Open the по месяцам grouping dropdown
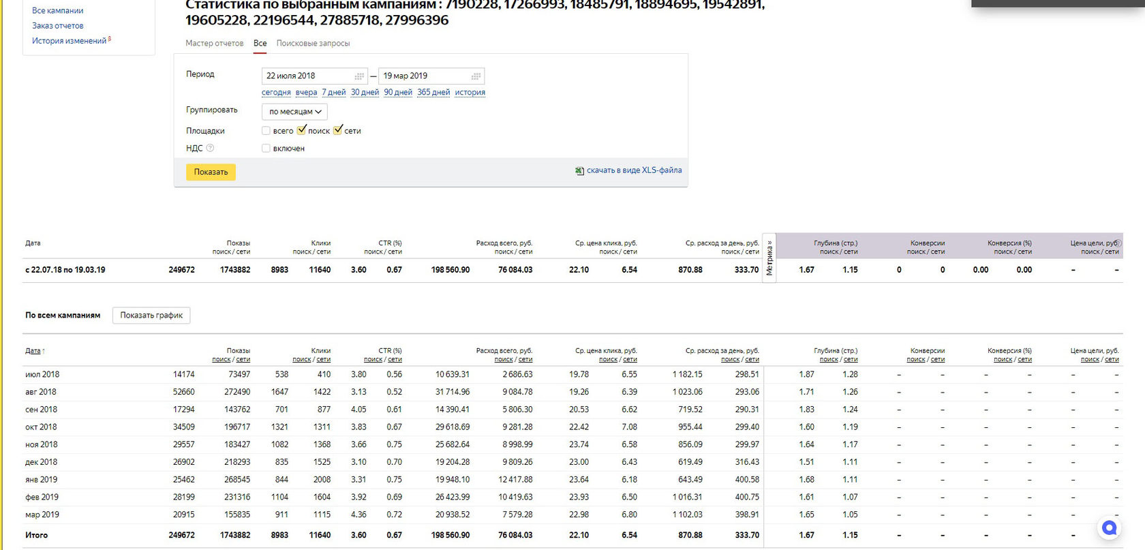This screenshot has height=550, width=1145. [294, 112]
